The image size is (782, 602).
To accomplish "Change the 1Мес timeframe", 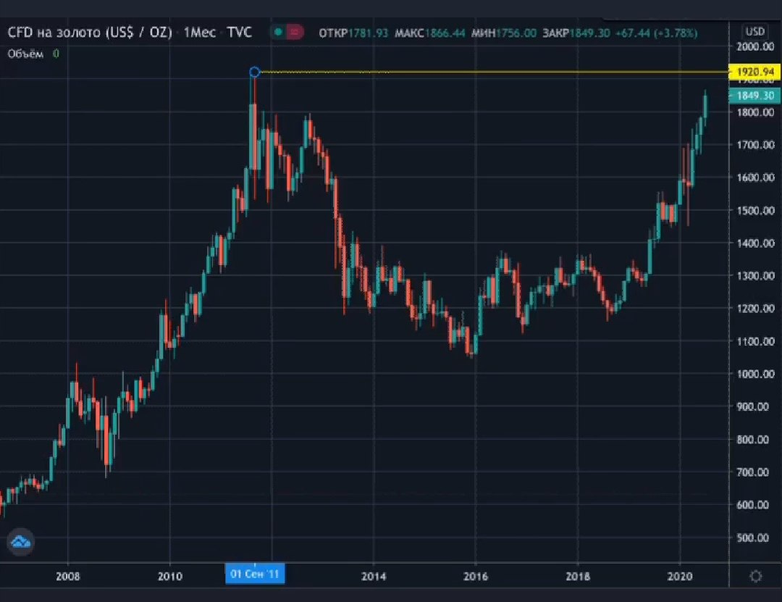I will [x=200, y=33].
